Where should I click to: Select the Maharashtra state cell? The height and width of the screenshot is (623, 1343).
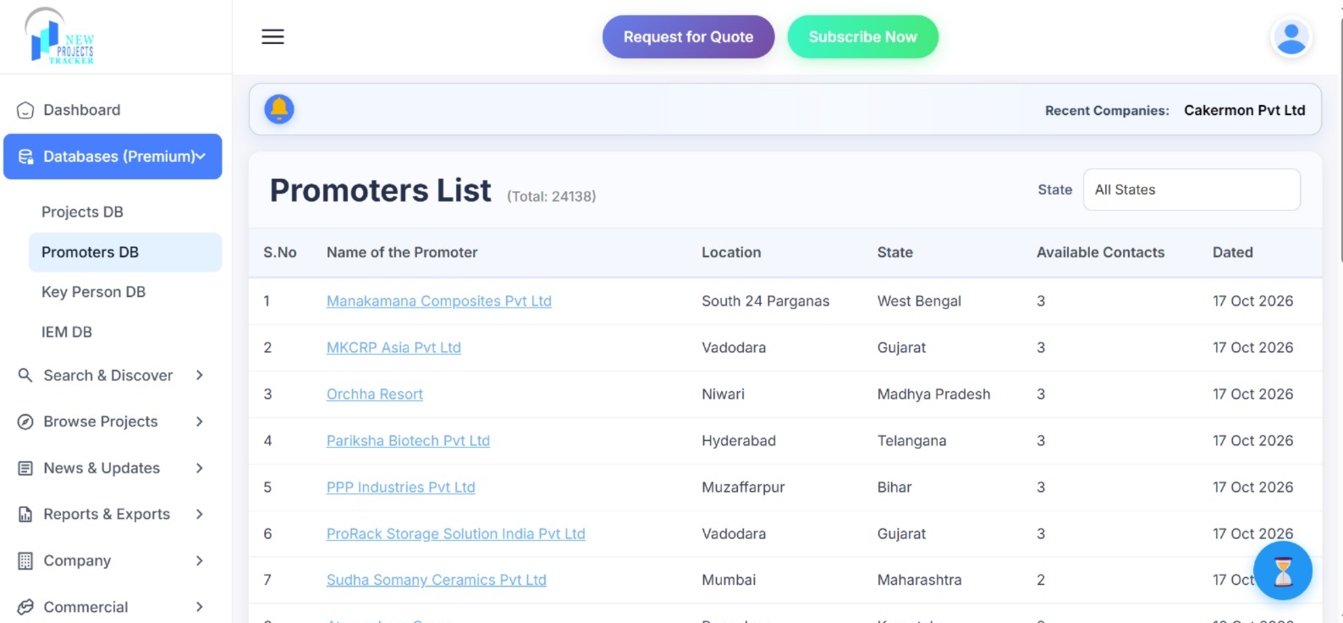[x=919, y=580]
